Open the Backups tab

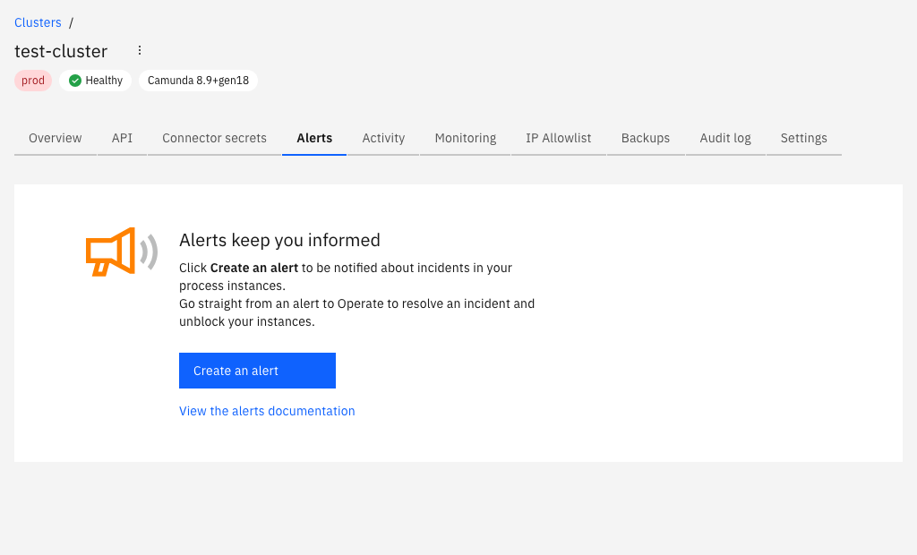coord(646,138)
